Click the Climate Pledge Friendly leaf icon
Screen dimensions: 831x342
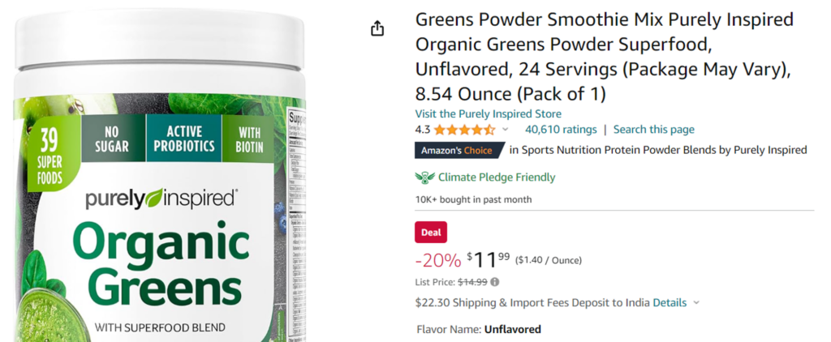[424, 177]
